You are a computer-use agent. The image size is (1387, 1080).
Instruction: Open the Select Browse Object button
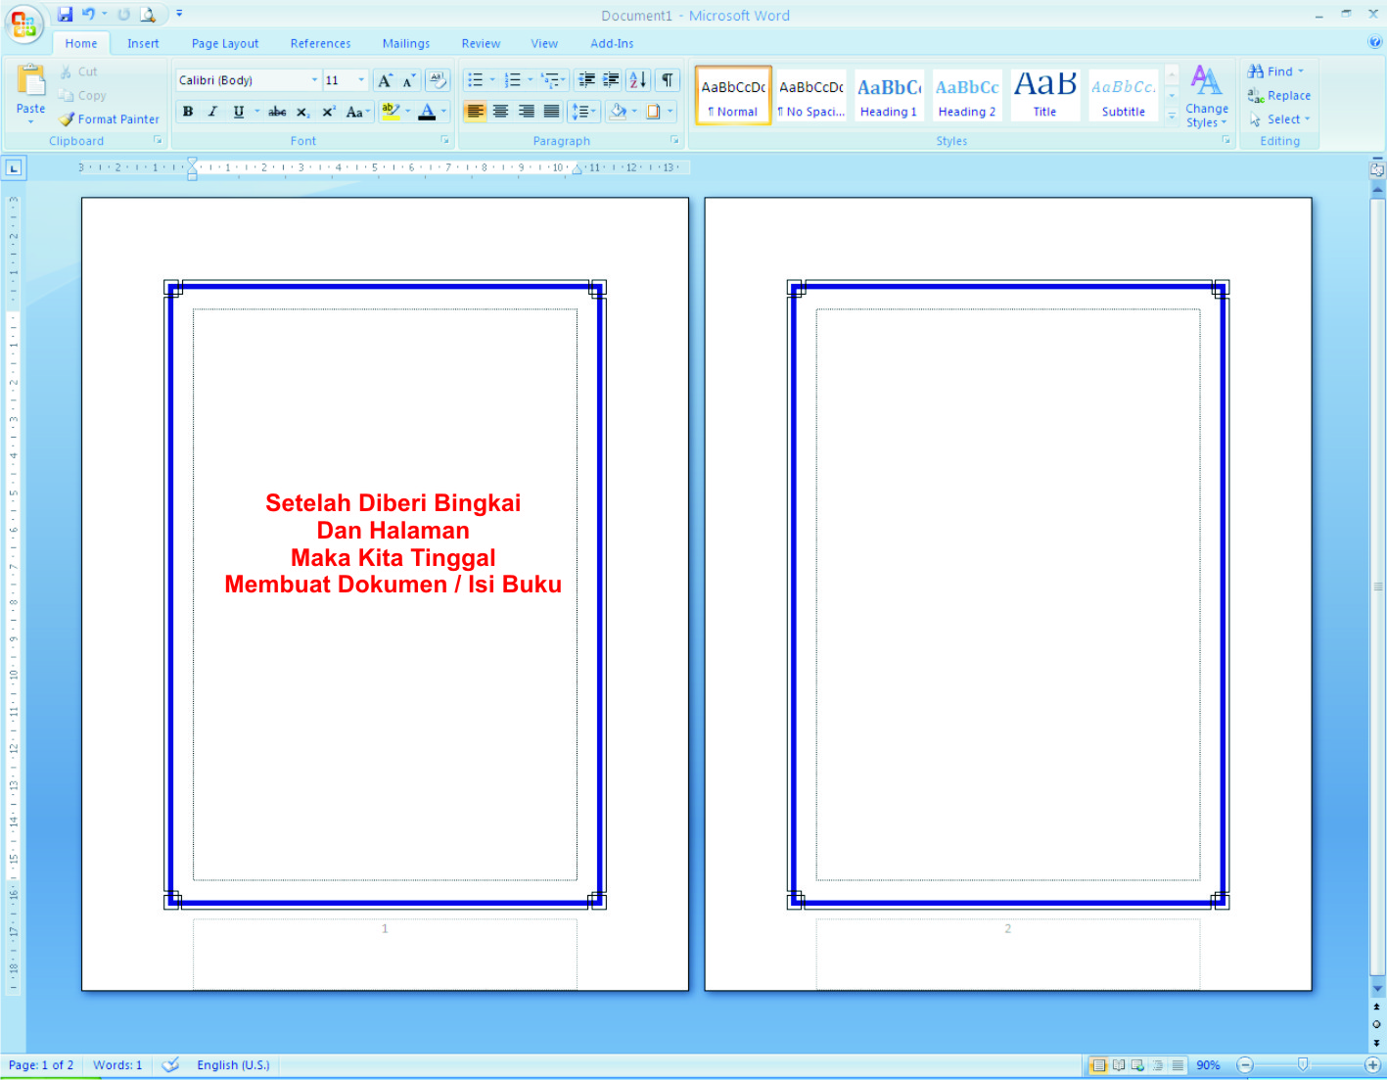[x=1377, y=1024]
